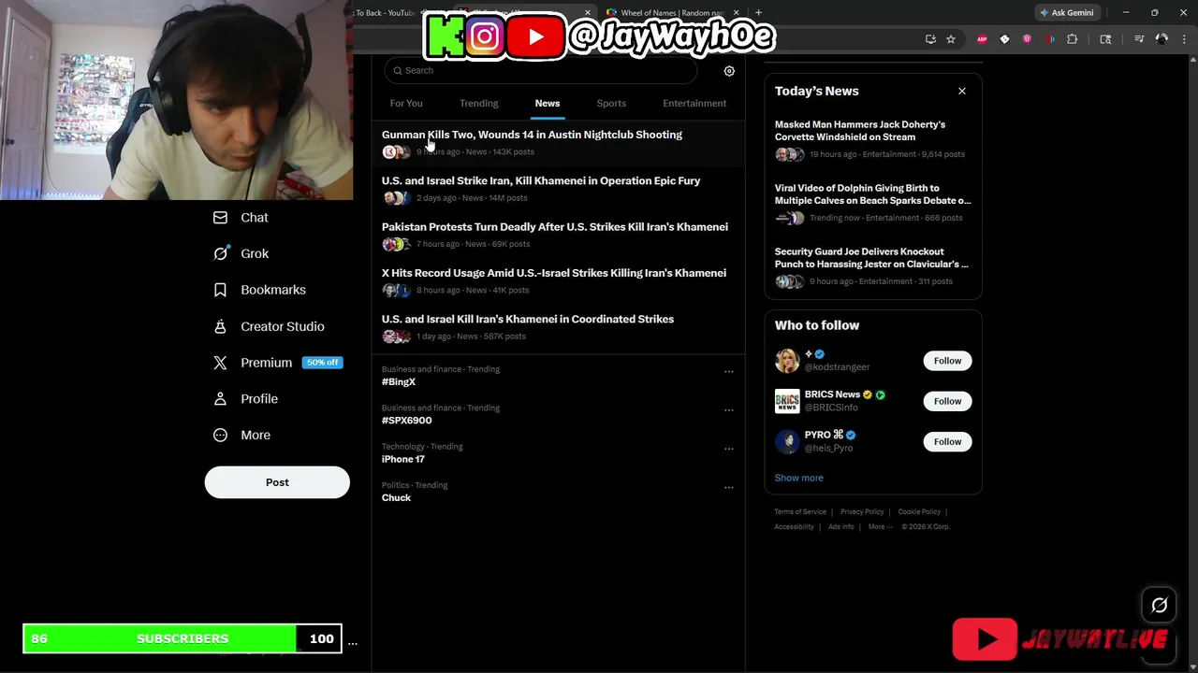The width and height of the screenshot is (1198, 673).
Task: Click the install app icon in address bar
Action: 930,39
